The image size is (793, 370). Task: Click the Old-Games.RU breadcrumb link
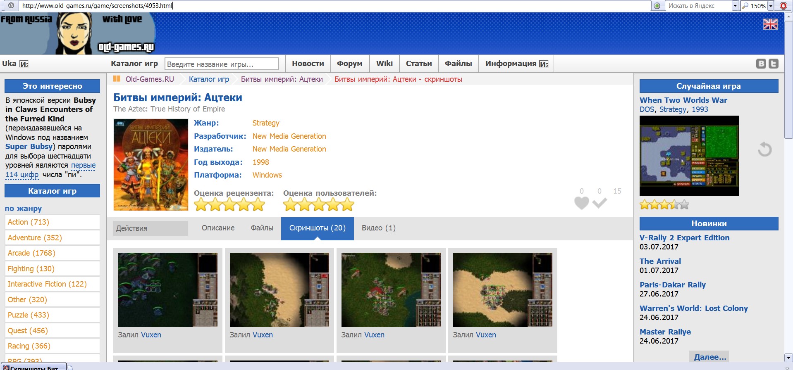tap(150, 79)
